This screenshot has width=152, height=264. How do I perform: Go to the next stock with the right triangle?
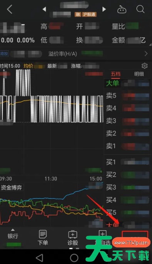tap(104, 9)
